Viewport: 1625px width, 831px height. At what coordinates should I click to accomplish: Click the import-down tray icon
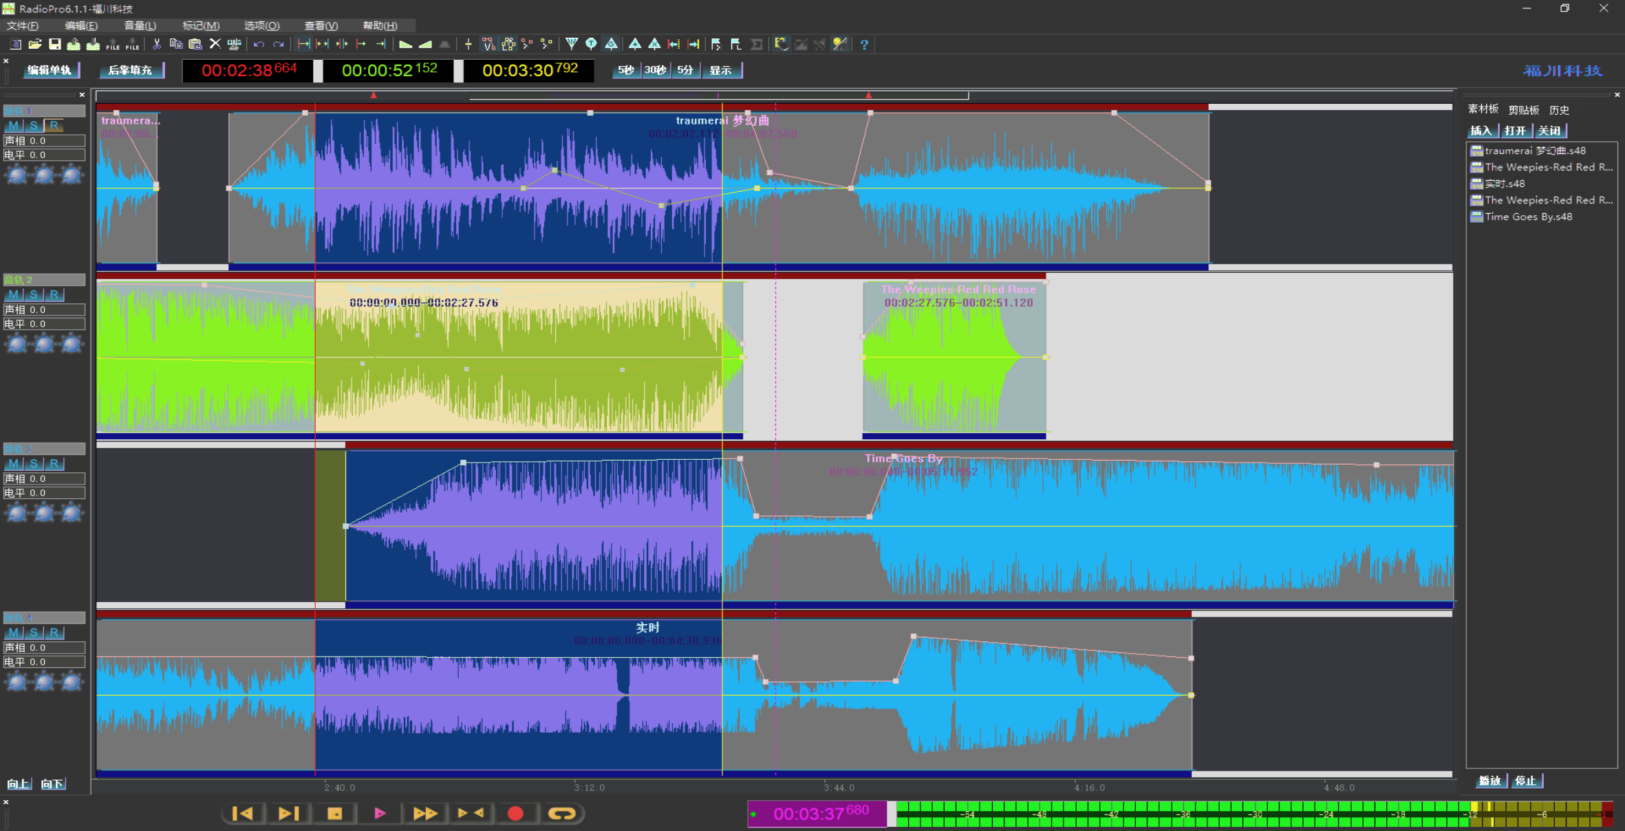[x=93, y=44]
